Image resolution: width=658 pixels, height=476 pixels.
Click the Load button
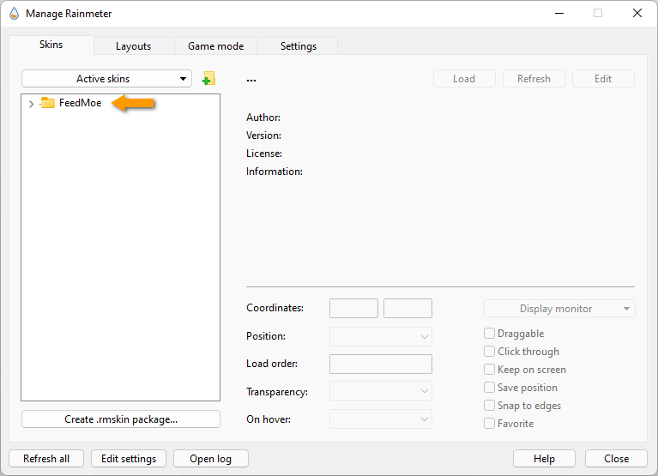464,79
